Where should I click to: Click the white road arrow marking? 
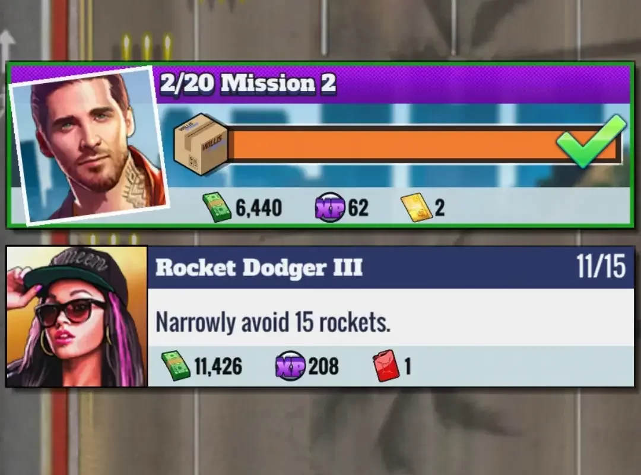(7, 46)
